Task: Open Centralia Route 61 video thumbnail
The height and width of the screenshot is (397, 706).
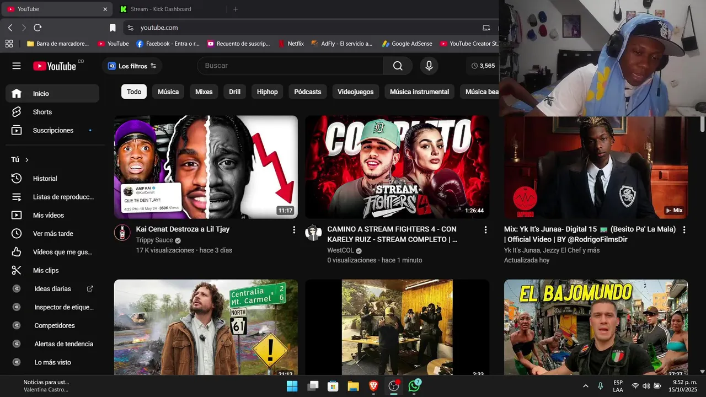Action: click(206, 327)
